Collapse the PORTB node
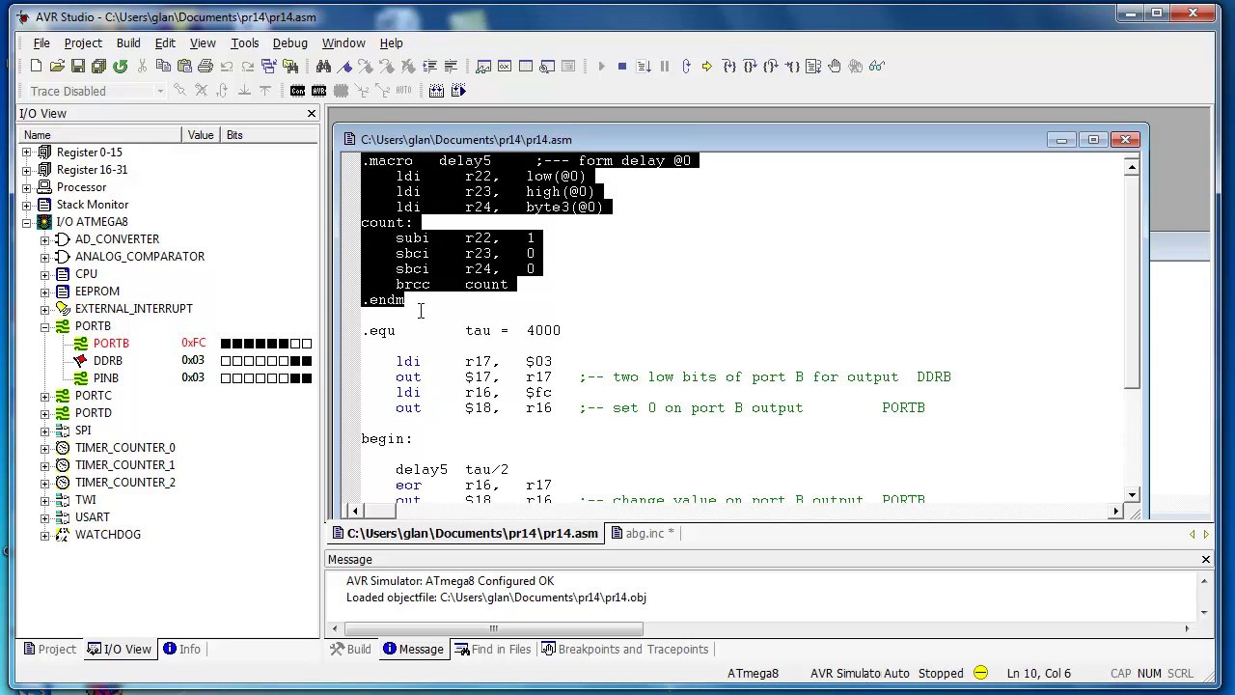 44,326
